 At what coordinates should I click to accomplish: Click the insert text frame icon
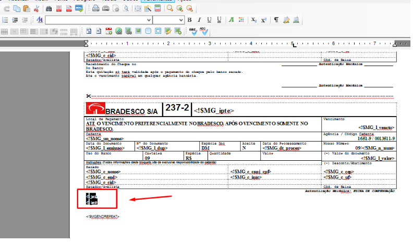[158, 31]
